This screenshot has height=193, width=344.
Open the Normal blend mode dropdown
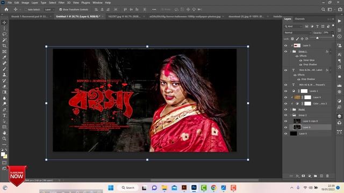[297, 33]
